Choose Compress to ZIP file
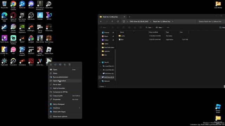This screenshot has height=126, width=225. tap(65, 92)
